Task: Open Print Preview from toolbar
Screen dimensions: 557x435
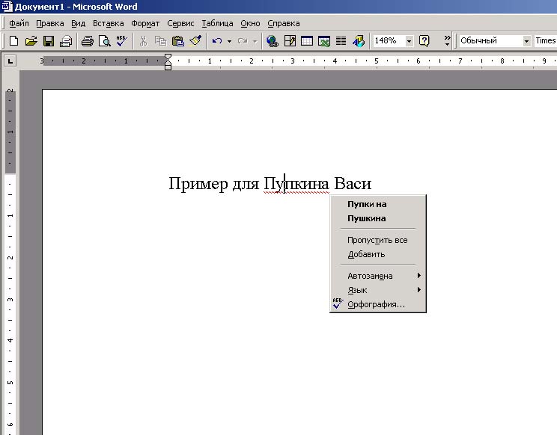Action: (104, 41)
